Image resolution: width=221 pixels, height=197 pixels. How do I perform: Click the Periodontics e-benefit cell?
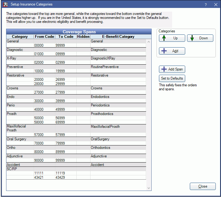(x=118, y=105)
